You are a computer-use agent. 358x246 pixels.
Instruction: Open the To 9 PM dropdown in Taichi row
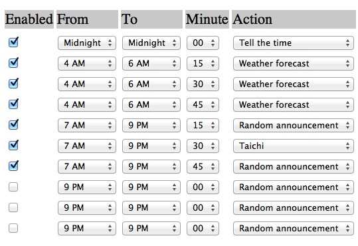(151, 146)
